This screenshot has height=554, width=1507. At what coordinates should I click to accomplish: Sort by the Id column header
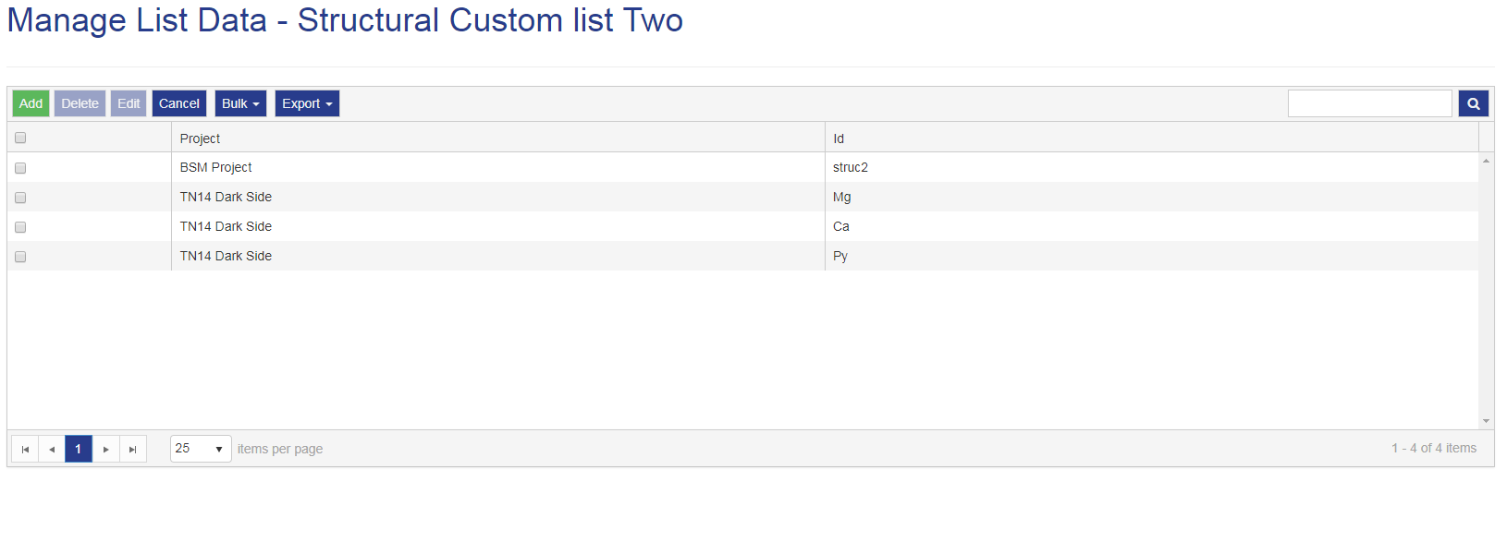(x=839, y=138)
